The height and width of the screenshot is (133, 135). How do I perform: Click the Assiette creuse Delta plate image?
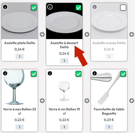click(109, 21)
